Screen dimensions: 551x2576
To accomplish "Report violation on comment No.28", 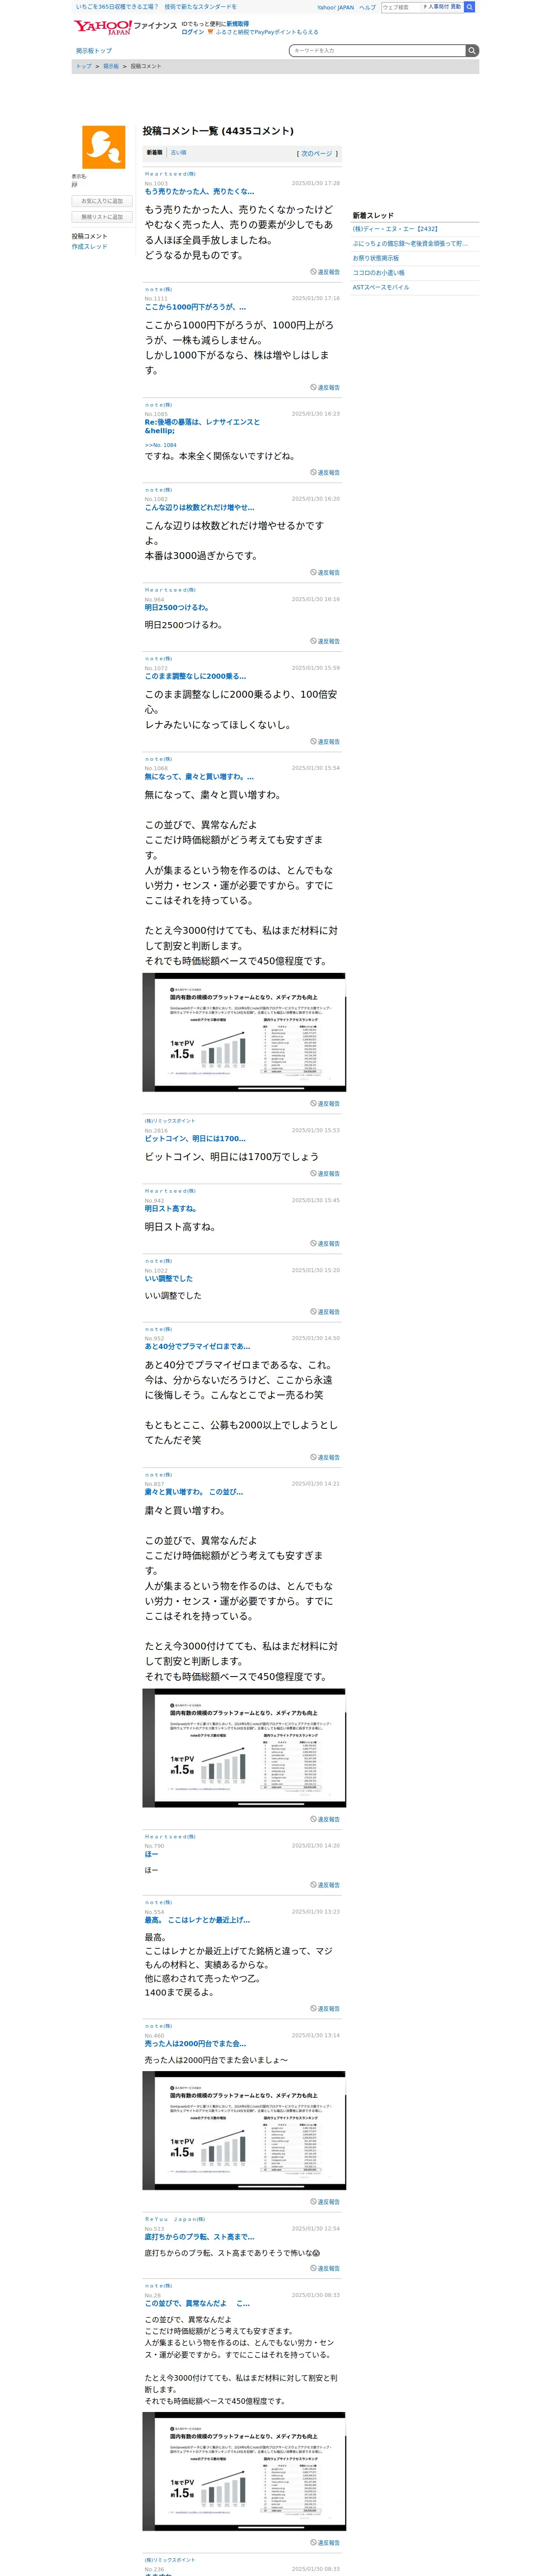I will point(325,2543).
